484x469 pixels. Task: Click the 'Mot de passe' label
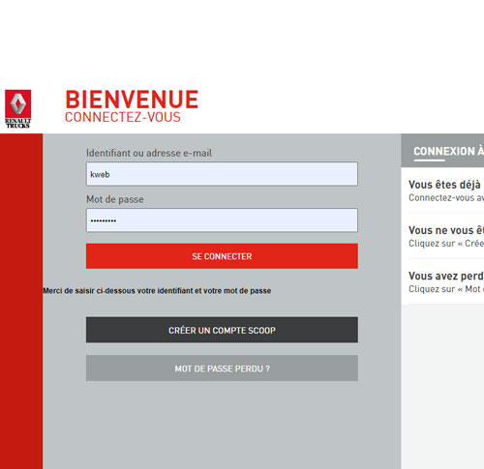(115, 199)
